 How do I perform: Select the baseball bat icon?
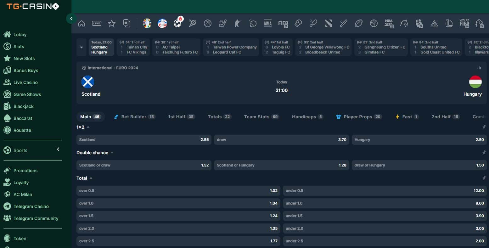coord(344,23)
